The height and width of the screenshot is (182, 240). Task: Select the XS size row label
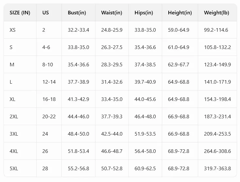12,30
